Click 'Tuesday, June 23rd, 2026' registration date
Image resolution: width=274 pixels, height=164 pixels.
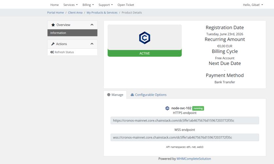pyautogui.click(x=225, y=34)
